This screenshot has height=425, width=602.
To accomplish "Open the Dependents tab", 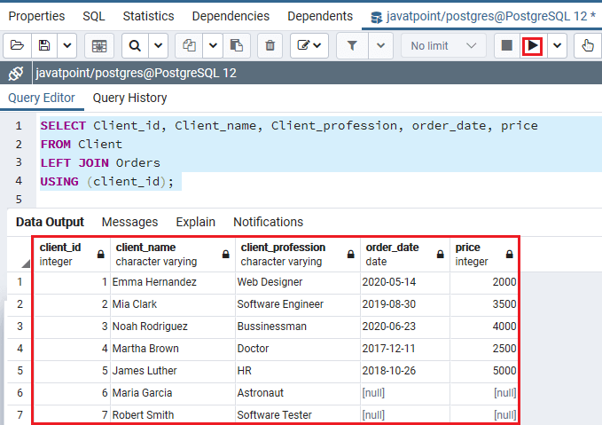I will [x=320, y=16].
